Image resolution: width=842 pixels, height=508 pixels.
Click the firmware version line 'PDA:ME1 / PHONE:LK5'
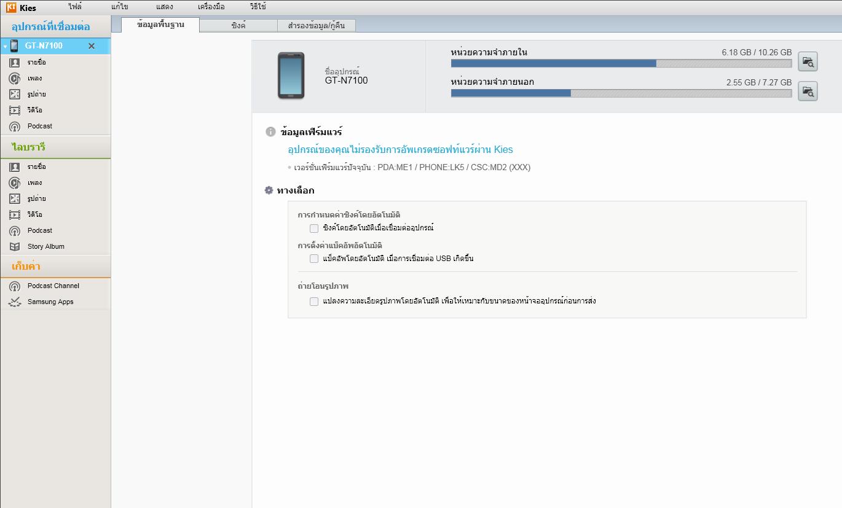click(411, 167)
